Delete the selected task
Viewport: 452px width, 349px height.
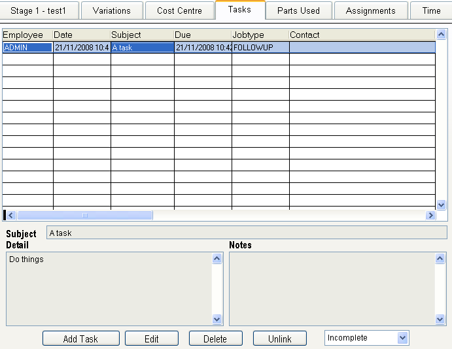pyautogui.click(x=215, y=339)
